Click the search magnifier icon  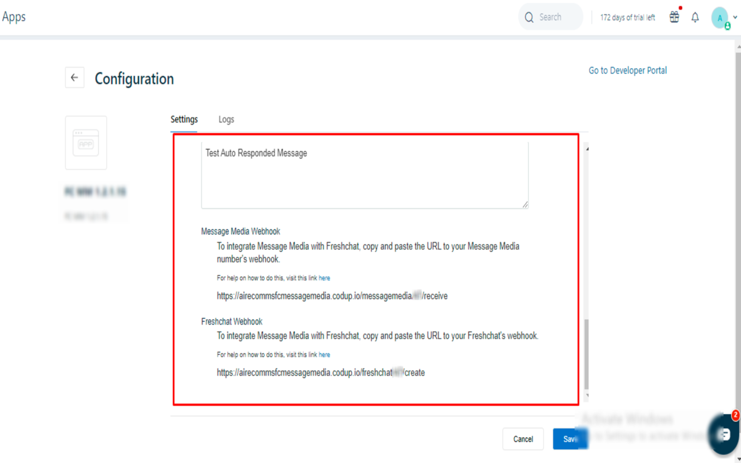(529, 17)
